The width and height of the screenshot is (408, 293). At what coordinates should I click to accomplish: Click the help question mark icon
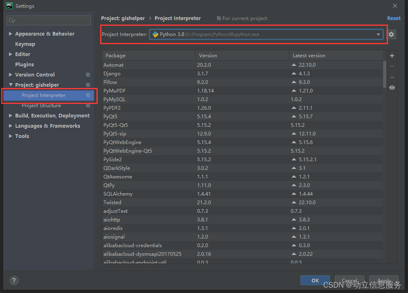[14, 280]
